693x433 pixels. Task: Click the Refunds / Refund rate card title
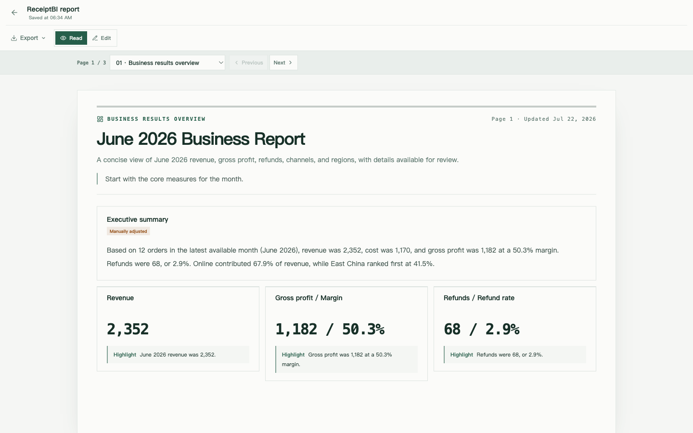pos(479,298)
